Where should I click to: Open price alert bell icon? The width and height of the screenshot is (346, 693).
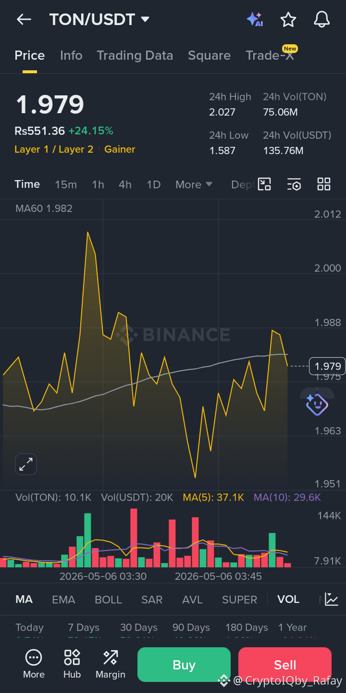point(322,19)
